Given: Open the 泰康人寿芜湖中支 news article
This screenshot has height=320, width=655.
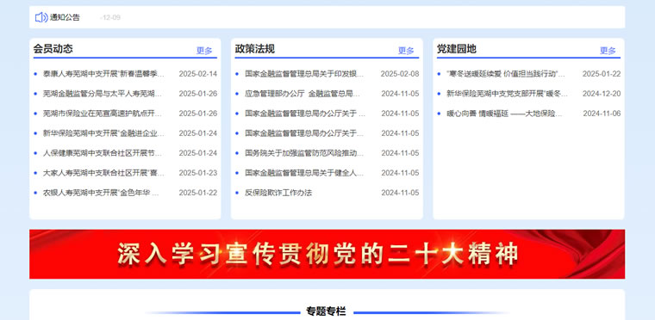Looking at the screenshot, I should tap(103, 74).
